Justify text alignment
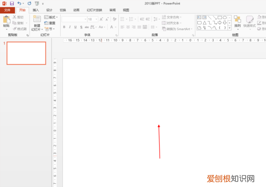Viewport: 266px width, 187px height. [x=139, y=27]
